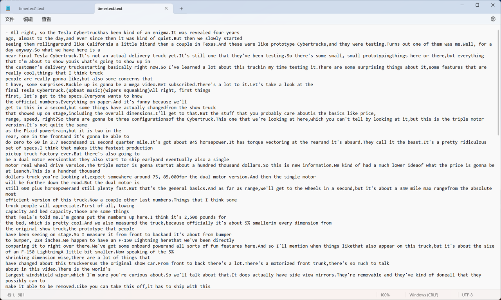The image size is (501, 300).
Task: Add a new tab with plus icon
Action: pyautogui.click(x=181, y=9)
